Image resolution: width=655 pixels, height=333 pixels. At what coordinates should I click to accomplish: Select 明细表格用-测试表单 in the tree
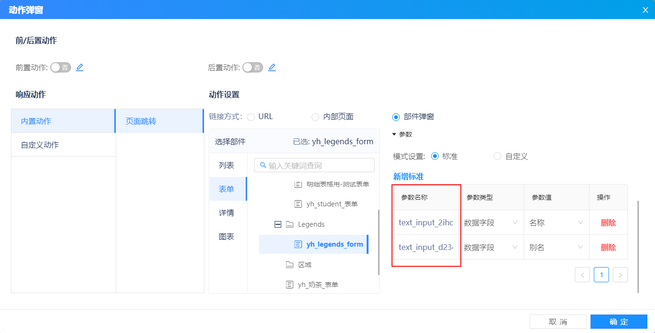click(338, 184)
